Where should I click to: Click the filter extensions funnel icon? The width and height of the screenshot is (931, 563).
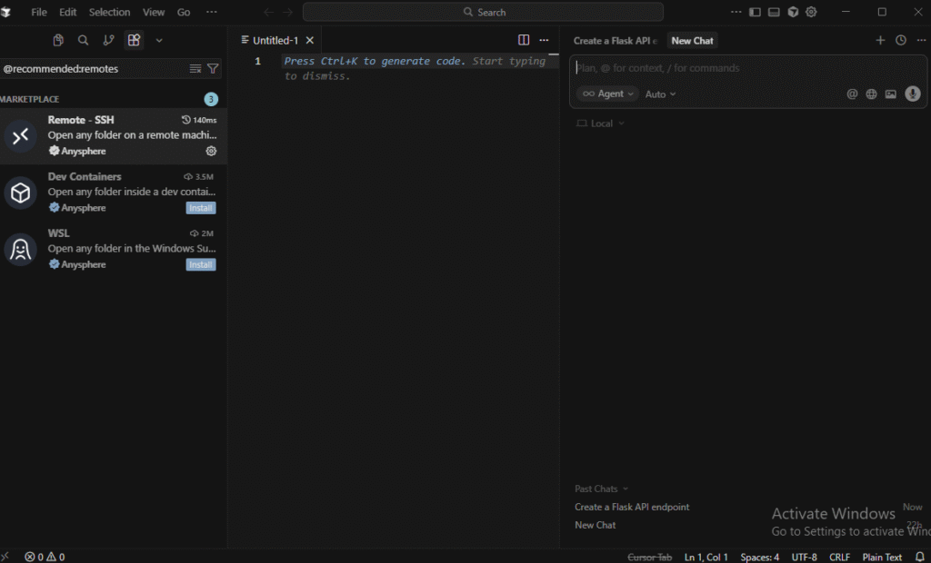coord(213,68)
